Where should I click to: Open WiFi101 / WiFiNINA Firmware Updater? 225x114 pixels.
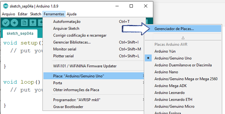pos(94,66)
